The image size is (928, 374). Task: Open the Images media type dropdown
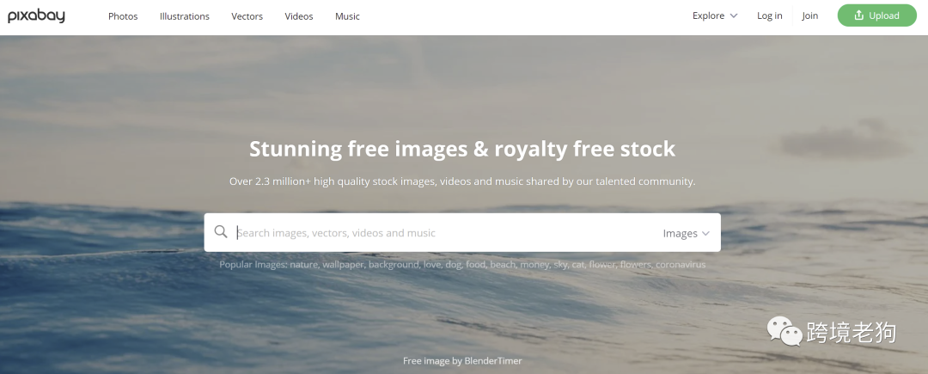point(686,233)
